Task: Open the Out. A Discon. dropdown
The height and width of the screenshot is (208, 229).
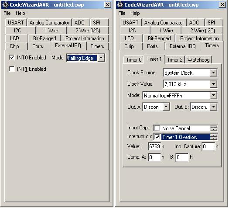Action: point(166,107)
